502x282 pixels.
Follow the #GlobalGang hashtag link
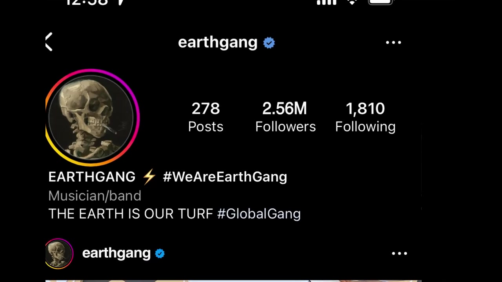259,214
